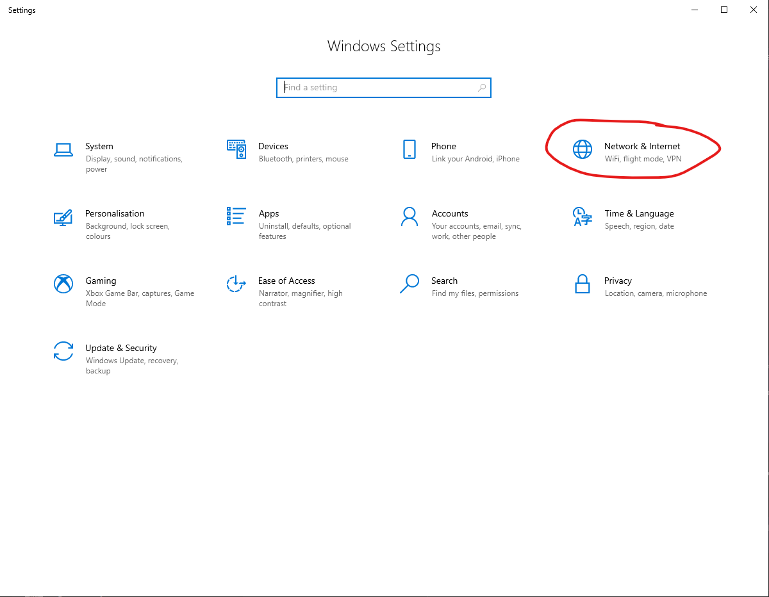
Task: Open the Personalisation settings label
Action: tap(115, 213)
